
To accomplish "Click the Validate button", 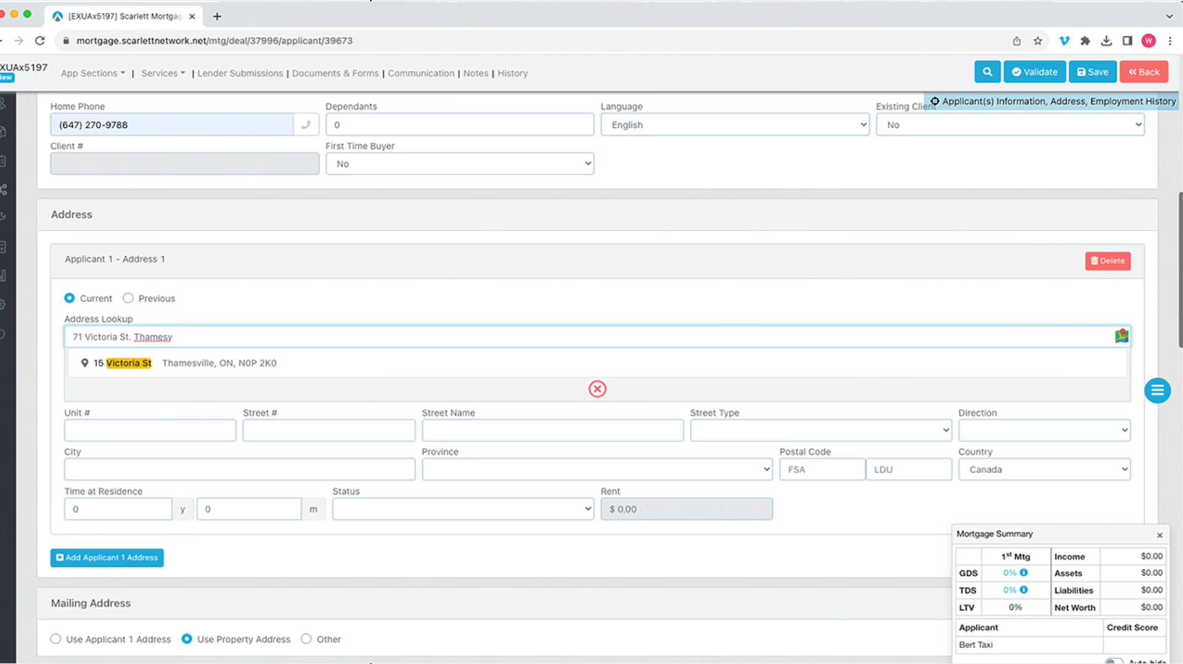I will click(x=1035, y=72).
